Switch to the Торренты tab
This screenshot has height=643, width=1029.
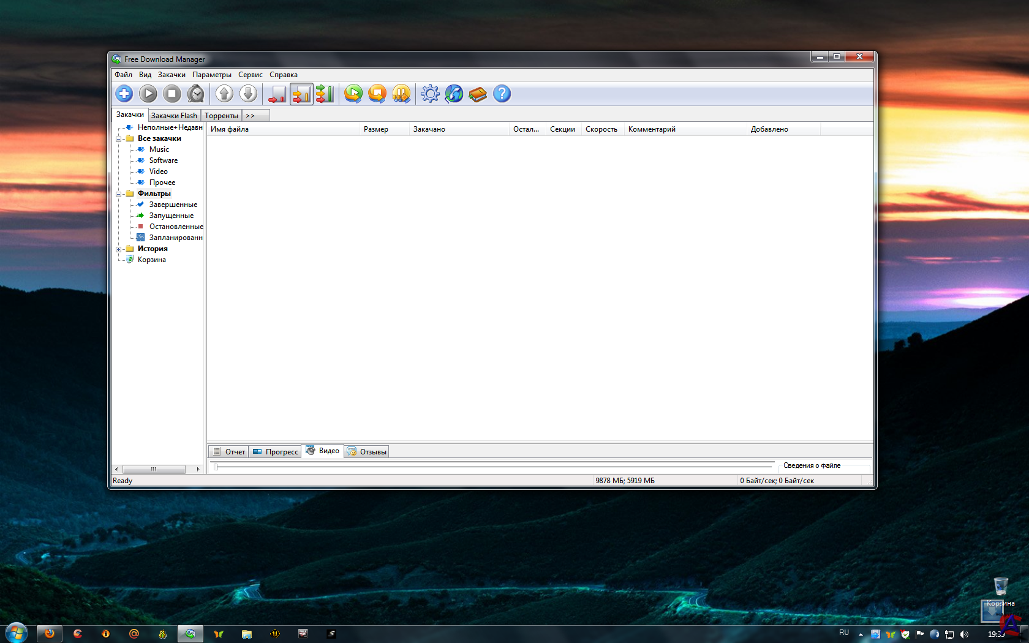221,116
